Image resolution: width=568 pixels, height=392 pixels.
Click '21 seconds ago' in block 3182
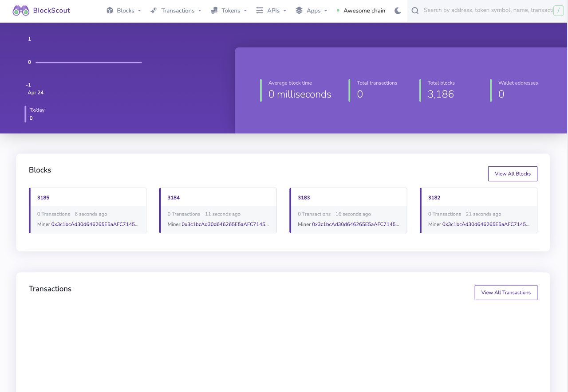[x=483, y=214]
